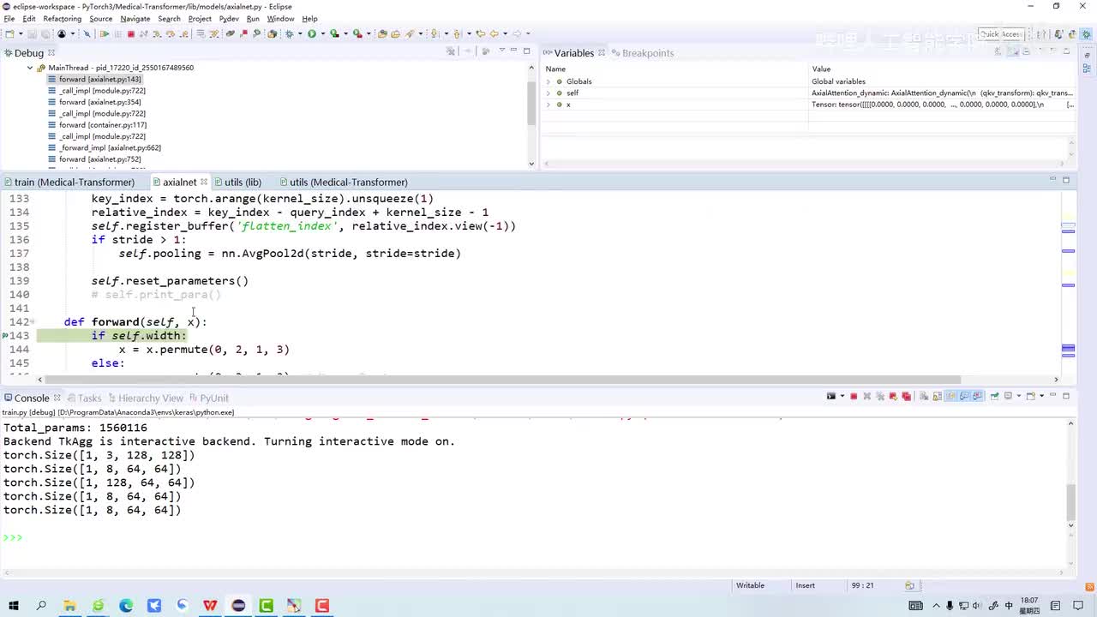Screen dimensions: 1097x617
Task: Click the system clock in the taskbar
Action: [1029, 606]
